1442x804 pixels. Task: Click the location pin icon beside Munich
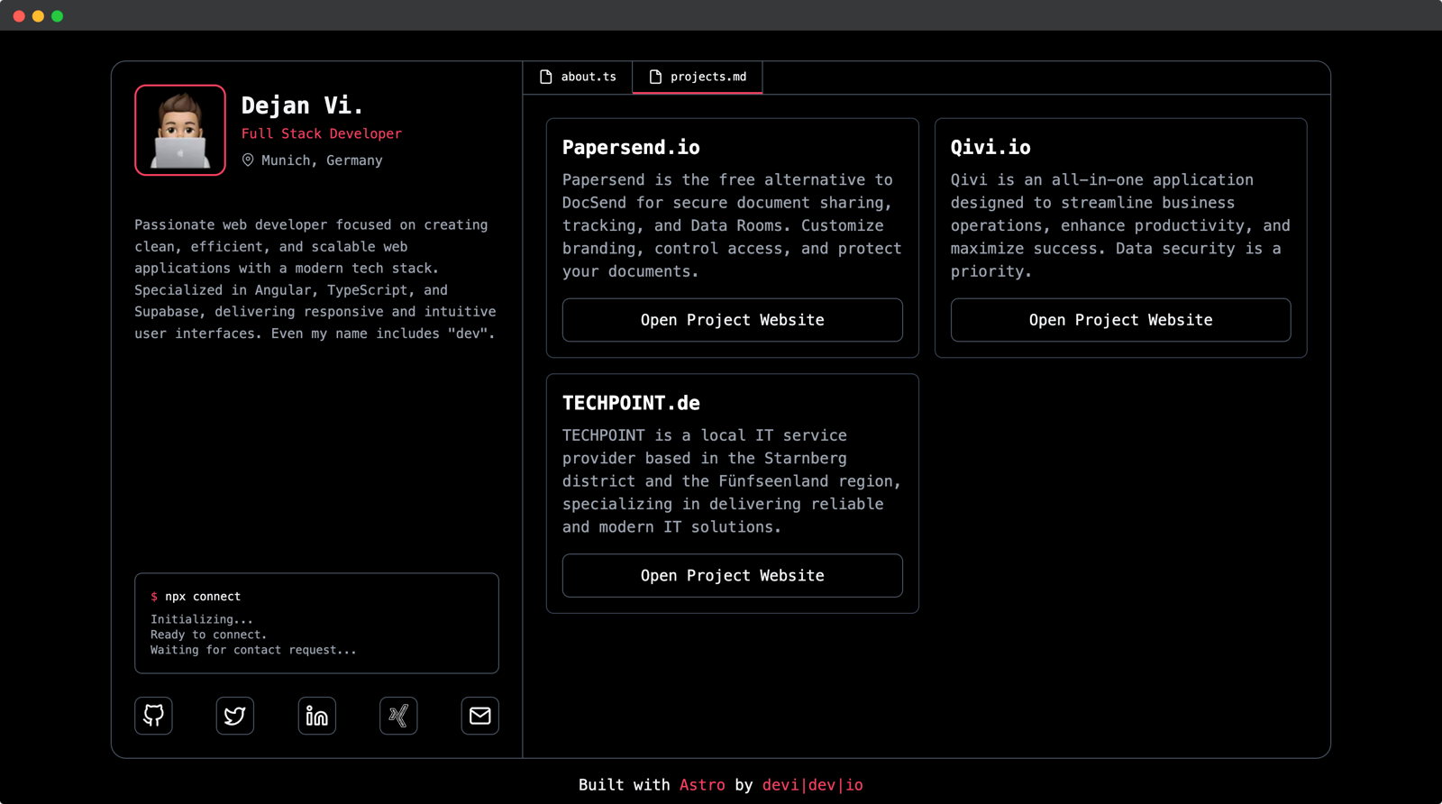pyautogui.click(x=248, y=160)
